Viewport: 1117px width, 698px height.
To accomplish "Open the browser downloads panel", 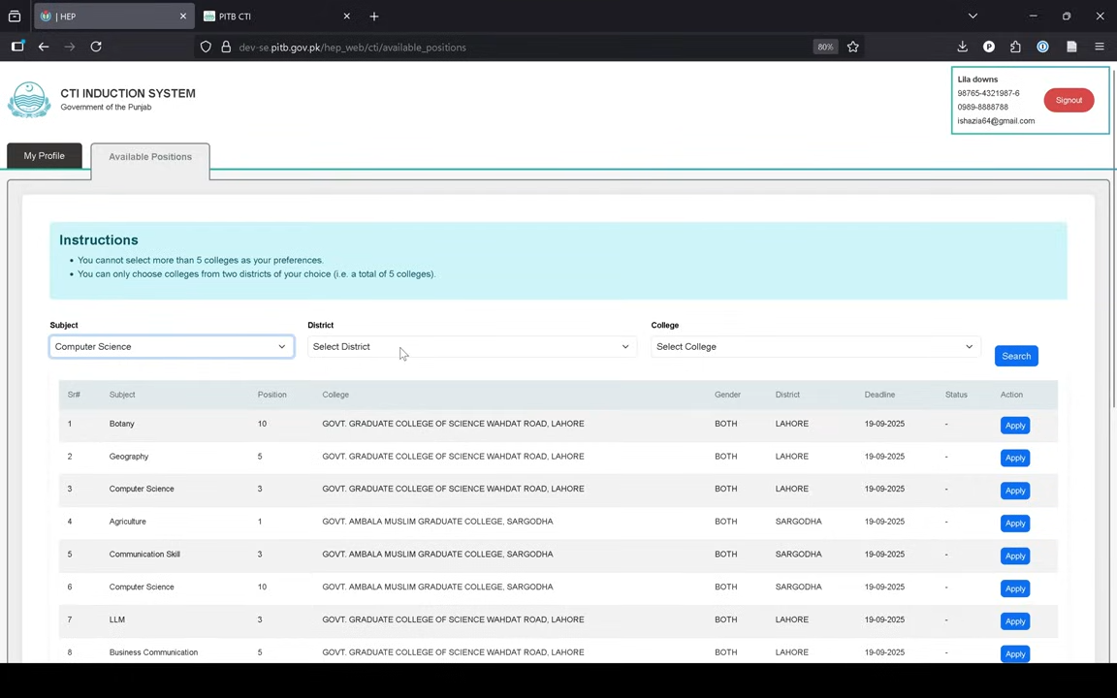I will click(962, 47).
